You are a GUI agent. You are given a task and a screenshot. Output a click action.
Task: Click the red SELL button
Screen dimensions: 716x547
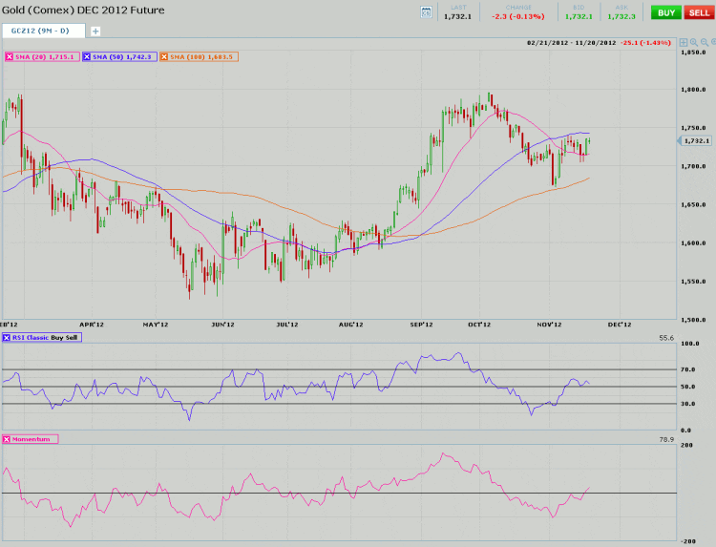698,12
